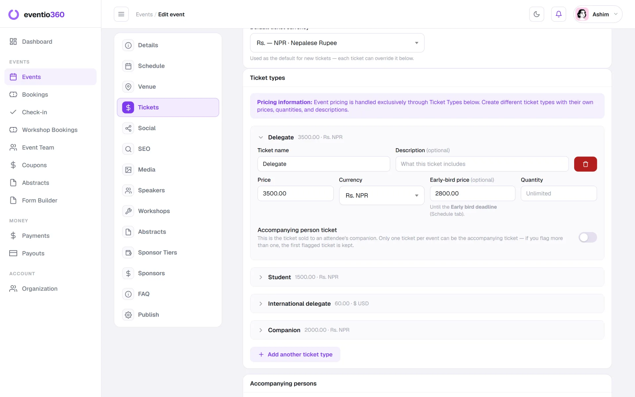Switch to Venue tab
Viewport: 635px width, 397px height.
pyautogui.click(x=168, y=87)
